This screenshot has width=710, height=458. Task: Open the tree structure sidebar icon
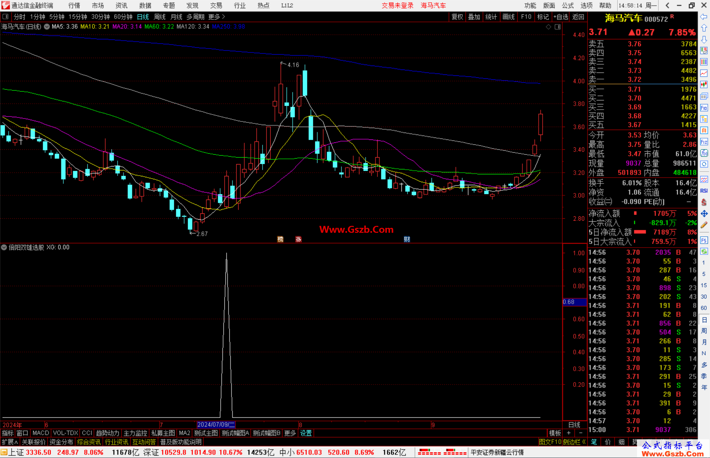pos(704,119)
